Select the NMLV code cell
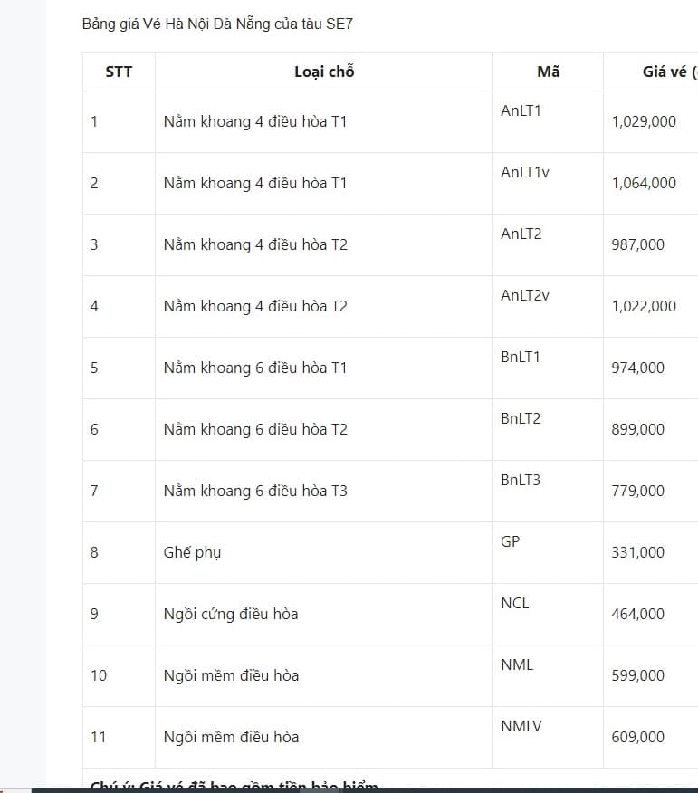698x793 pixels. coord(521,726)
